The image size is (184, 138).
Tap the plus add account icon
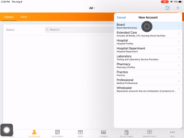tap(178, 8)
